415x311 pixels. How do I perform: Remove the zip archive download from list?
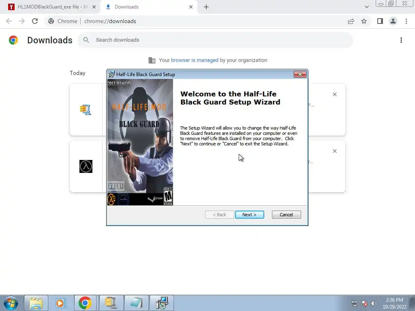[334, 94]
